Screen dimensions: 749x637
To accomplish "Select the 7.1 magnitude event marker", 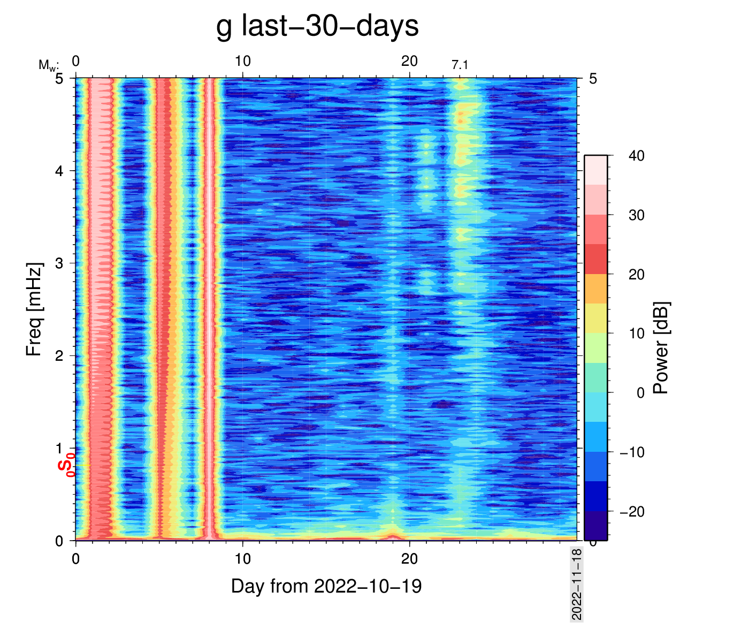I will click(460, 65).
